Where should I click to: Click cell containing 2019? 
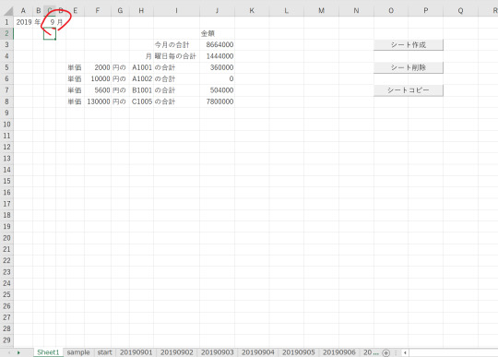pyautogui.click(x=23, y=22)
